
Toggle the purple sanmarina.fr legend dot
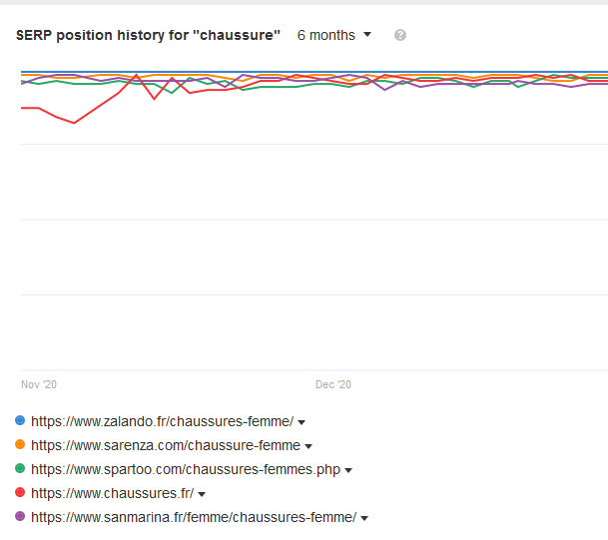tap(21, 517)
